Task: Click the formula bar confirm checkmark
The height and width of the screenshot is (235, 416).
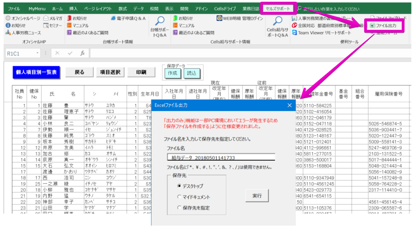Action: coord(70,53)
